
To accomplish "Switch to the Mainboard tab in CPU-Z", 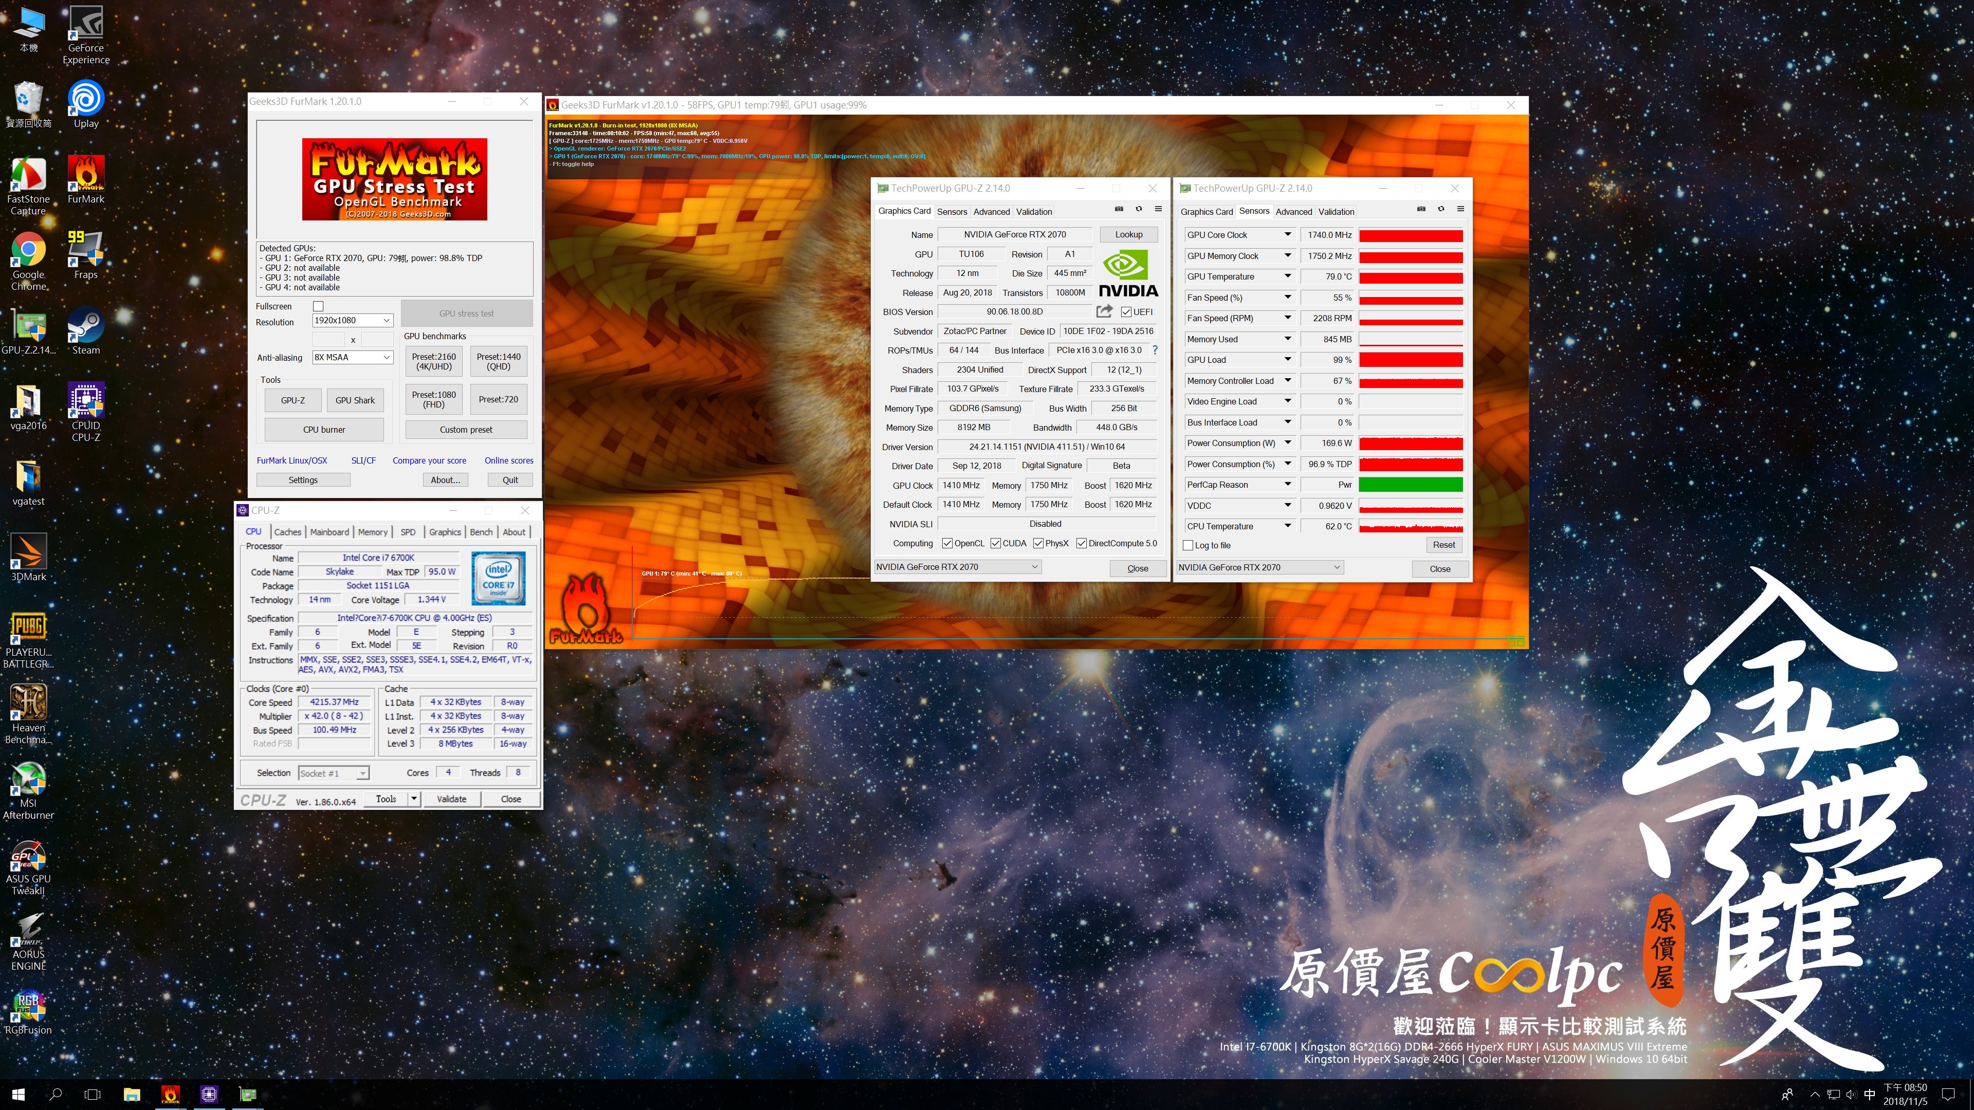I will [x=330, y=532].
